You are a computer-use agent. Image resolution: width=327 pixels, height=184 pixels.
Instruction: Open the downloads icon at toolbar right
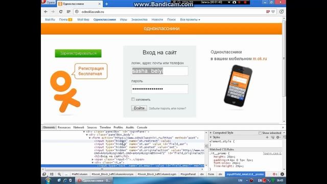(x=282, y=12)
